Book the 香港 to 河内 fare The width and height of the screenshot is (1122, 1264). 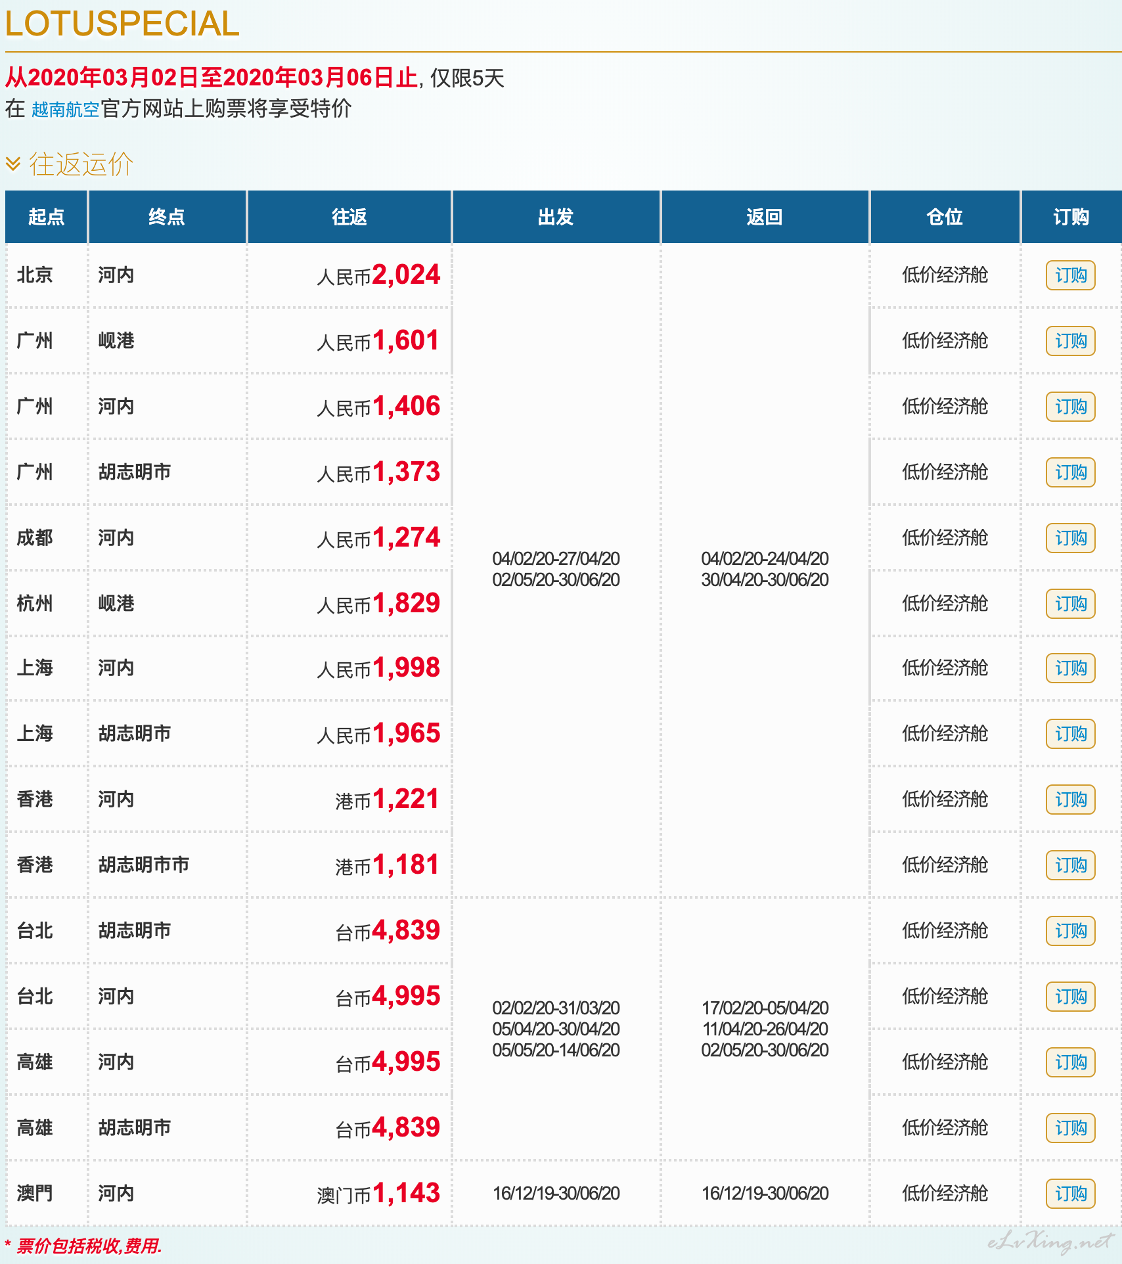point(1070,800)
